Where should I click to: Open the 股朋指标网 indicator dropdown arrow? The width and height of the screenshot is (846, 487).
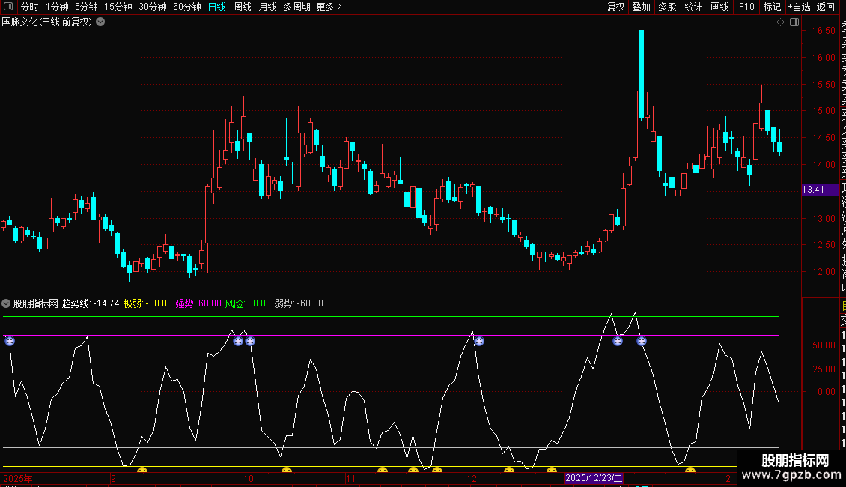click(7, 303)
